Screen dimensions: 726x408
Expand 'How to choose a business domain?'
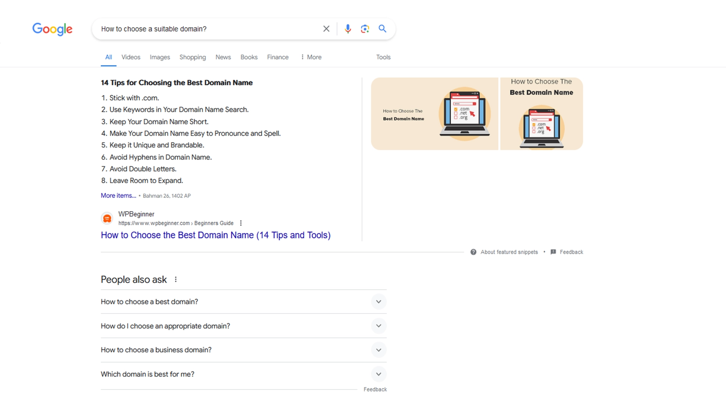click(x=244, y=350)
